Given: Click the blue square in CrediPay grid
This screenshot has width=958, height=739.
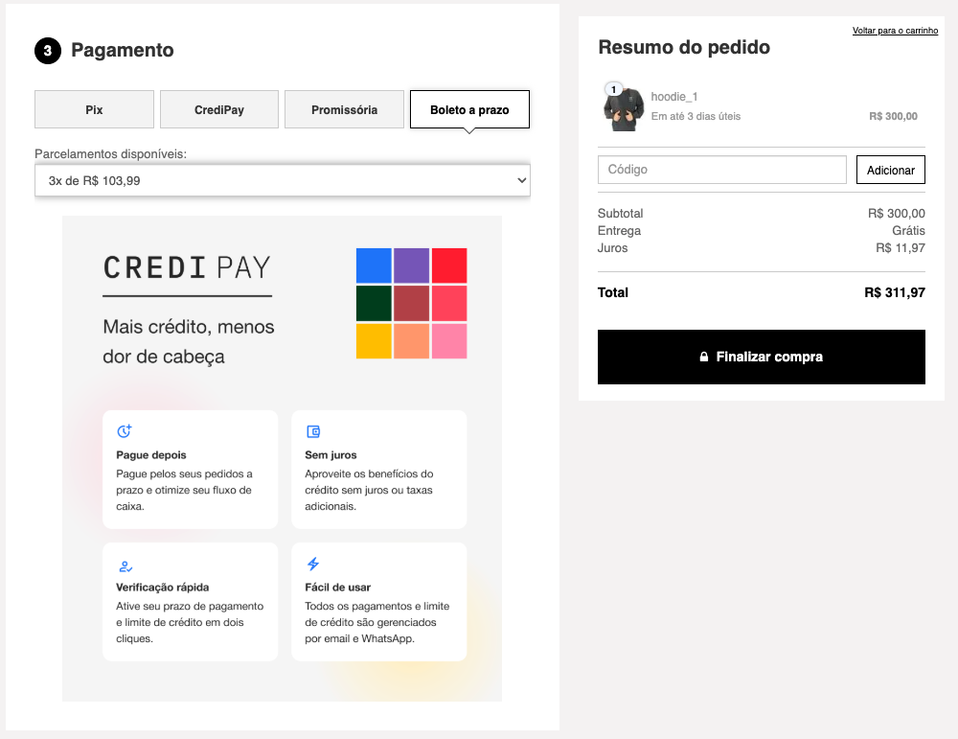Looking at the screenshot, I should click(x=374, y=266).
